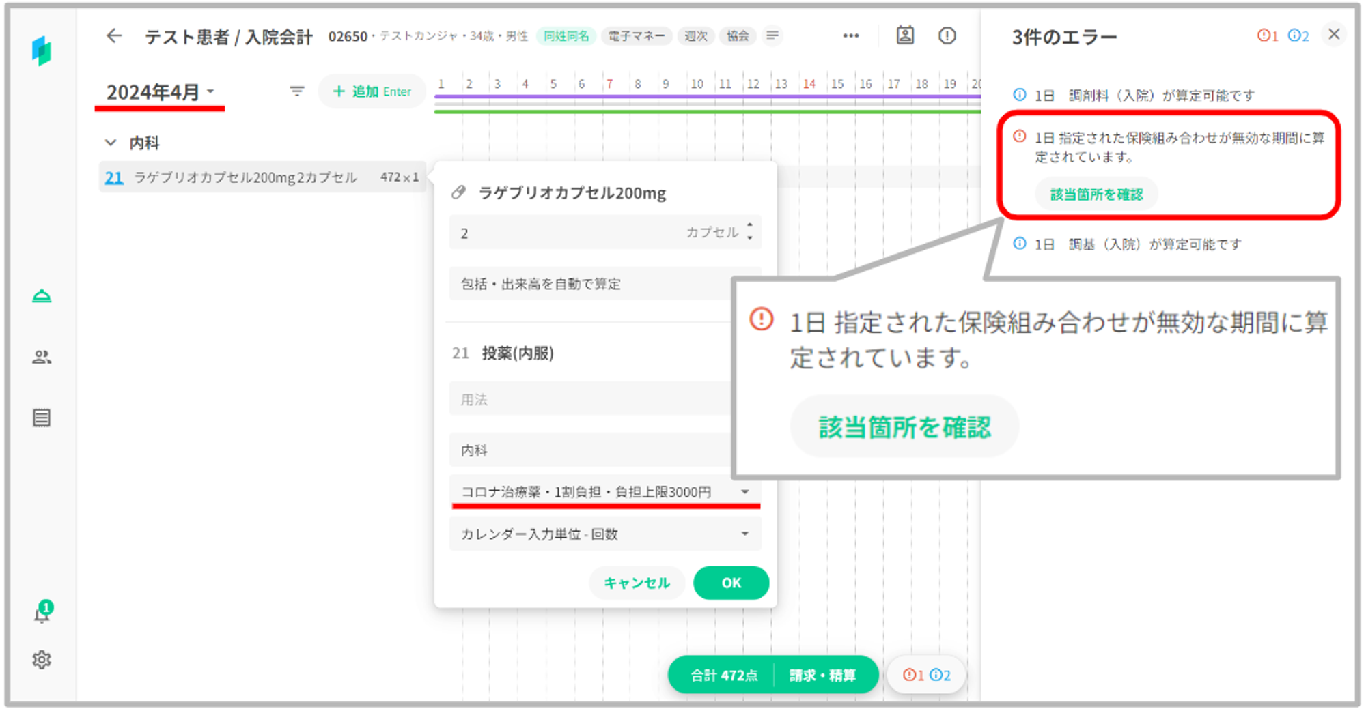
Task: Select the ラゲブリオカプセル200mg2カプセル row
Action: [x=262, y=177]
